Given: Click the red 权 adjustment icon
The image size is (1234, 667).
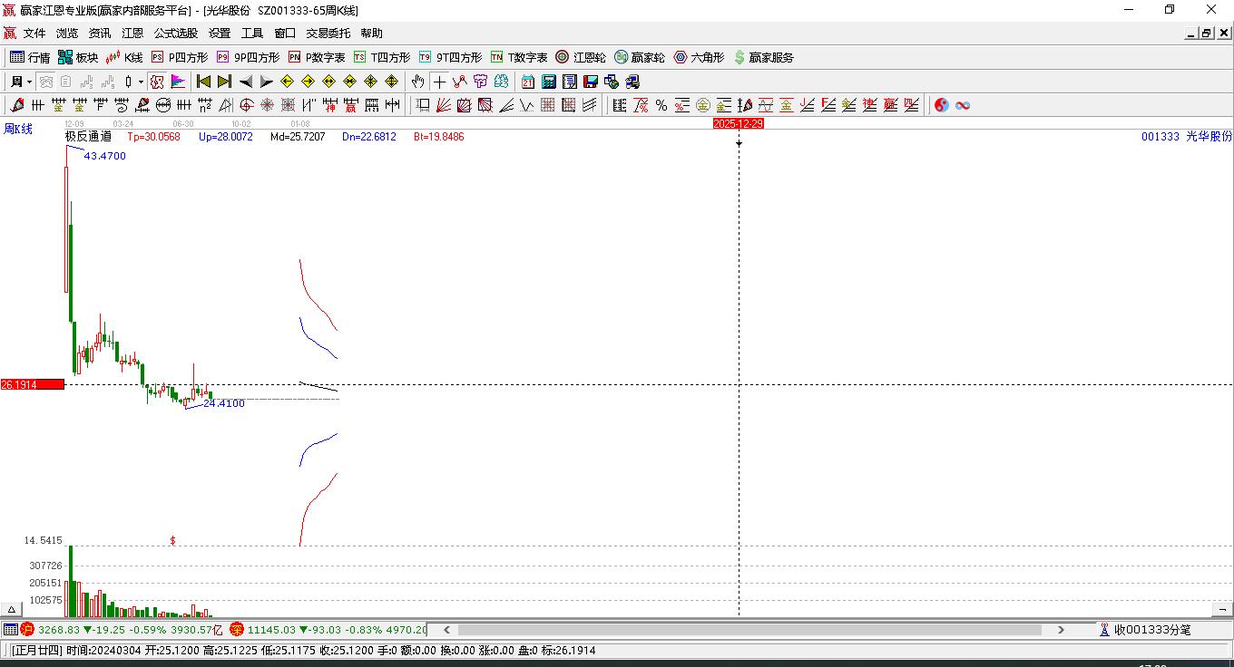Looking at the screenshot, I should tap(157, 82).
